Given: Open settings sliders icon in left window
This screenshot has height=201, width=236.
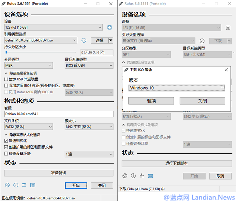Looking at the screenshot, I should (24, 185).
